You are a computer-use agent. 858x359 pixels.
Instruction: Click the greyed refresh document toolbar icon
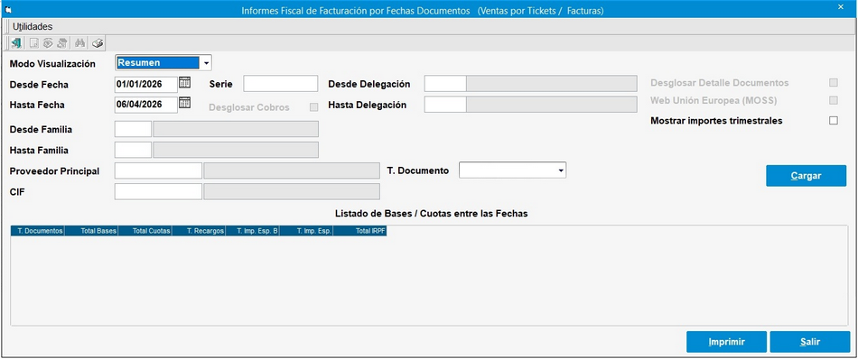pyautogui.click(x=62, y=43)
